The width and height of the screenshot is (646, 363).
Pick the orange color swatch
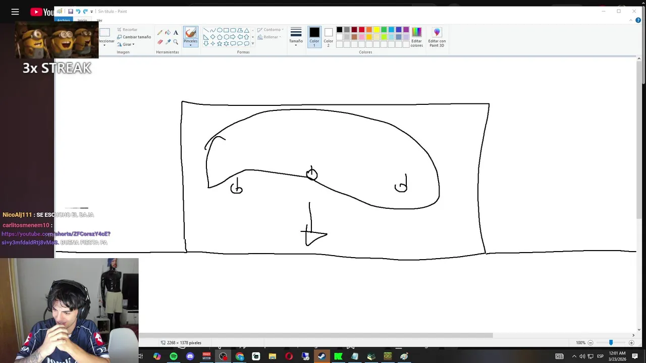369,30
